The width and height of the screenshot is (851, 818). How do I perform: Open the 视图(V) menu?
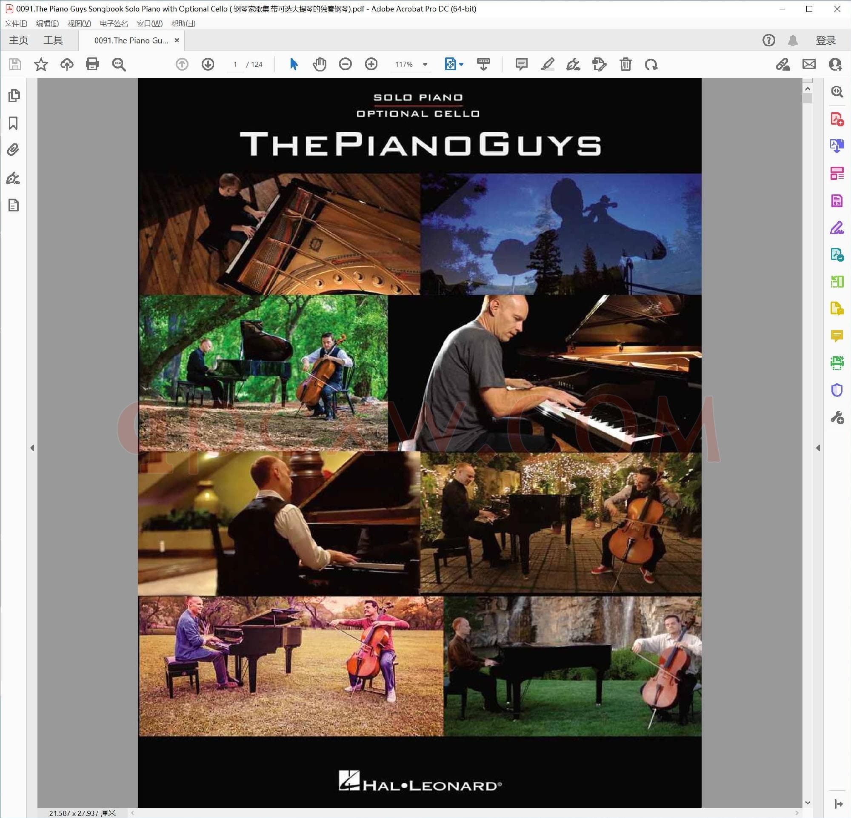(79, 23)
